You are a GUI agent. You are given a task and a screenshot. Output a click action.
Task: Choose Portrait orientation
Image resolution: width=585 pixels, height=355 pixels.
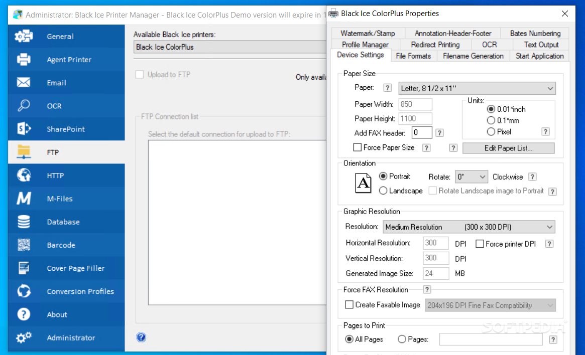click(383, 176)
